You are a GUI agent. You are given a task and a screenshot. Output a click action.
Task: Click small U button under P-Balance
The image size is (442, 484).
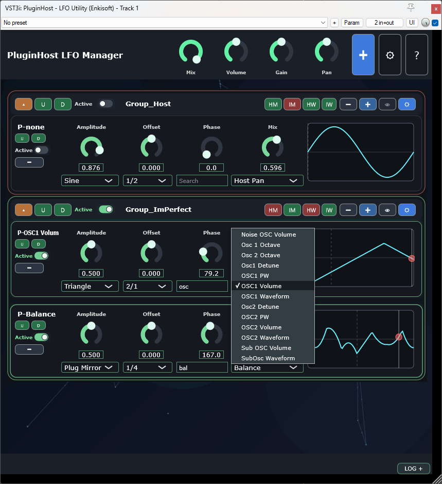coord(22,325)
